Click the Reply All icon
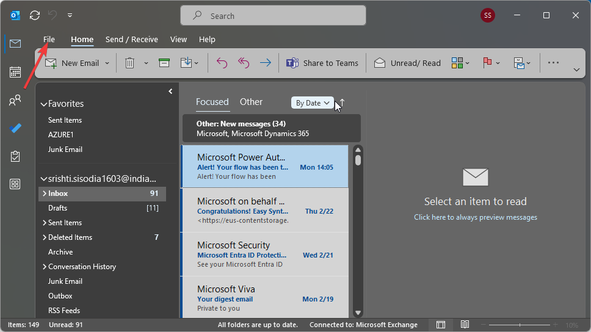The width and height of the screenshot is (591, 332). (244, 63)
